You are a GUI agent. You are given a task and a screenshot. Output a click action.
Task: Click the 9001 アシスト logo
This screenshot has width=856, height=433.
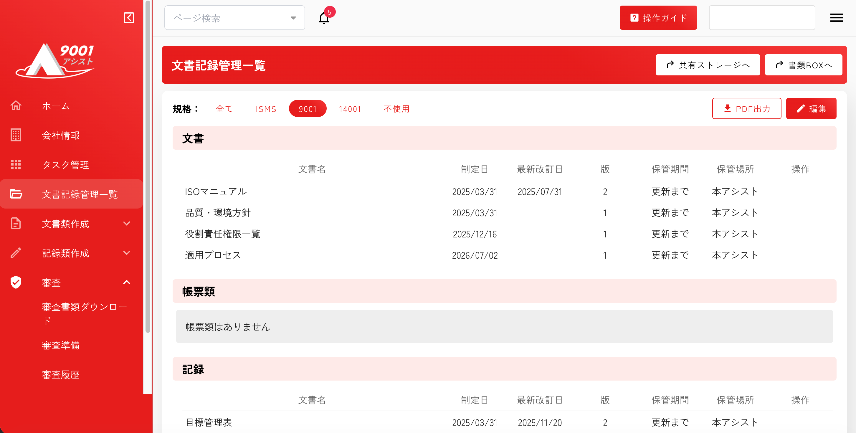point(55,60)
